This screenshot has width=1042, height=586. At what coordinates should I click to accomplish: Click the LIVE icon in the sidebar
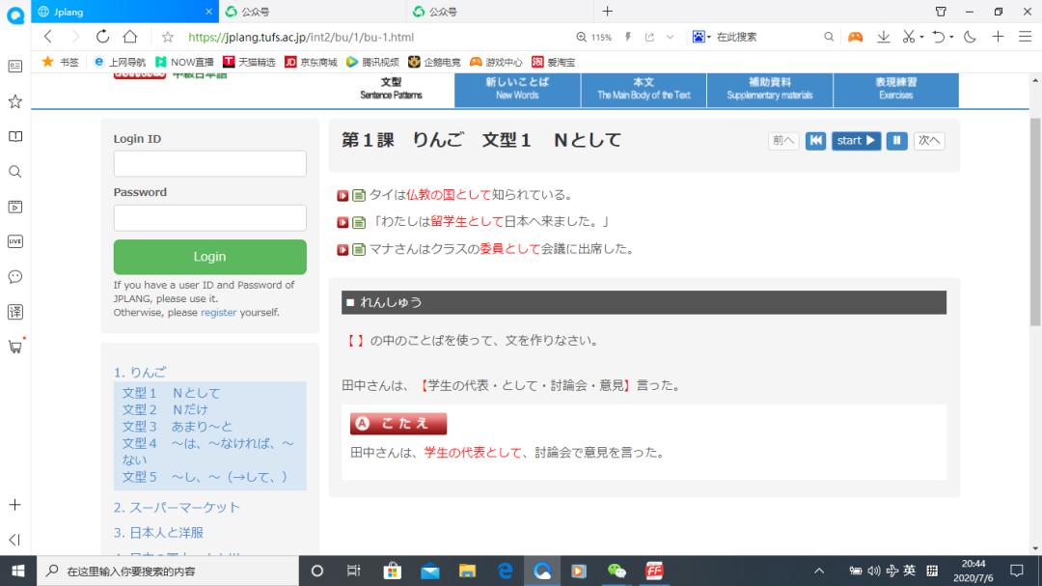pyautogui.click(x=14, y=241)
